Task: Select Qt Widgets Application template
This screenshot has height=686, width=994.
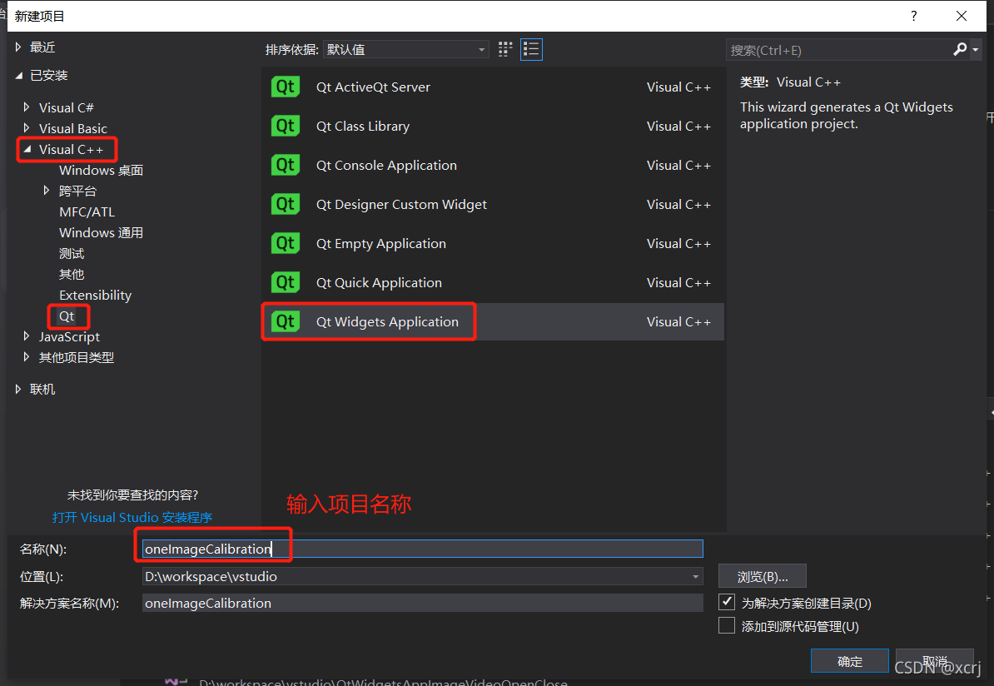Action: click(493, 321)
